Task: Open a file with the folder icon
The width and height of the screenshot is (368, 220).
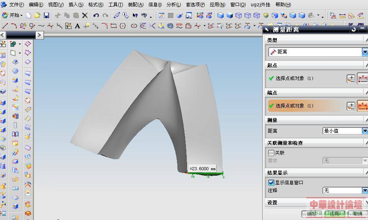Action: tap(37, 15)
